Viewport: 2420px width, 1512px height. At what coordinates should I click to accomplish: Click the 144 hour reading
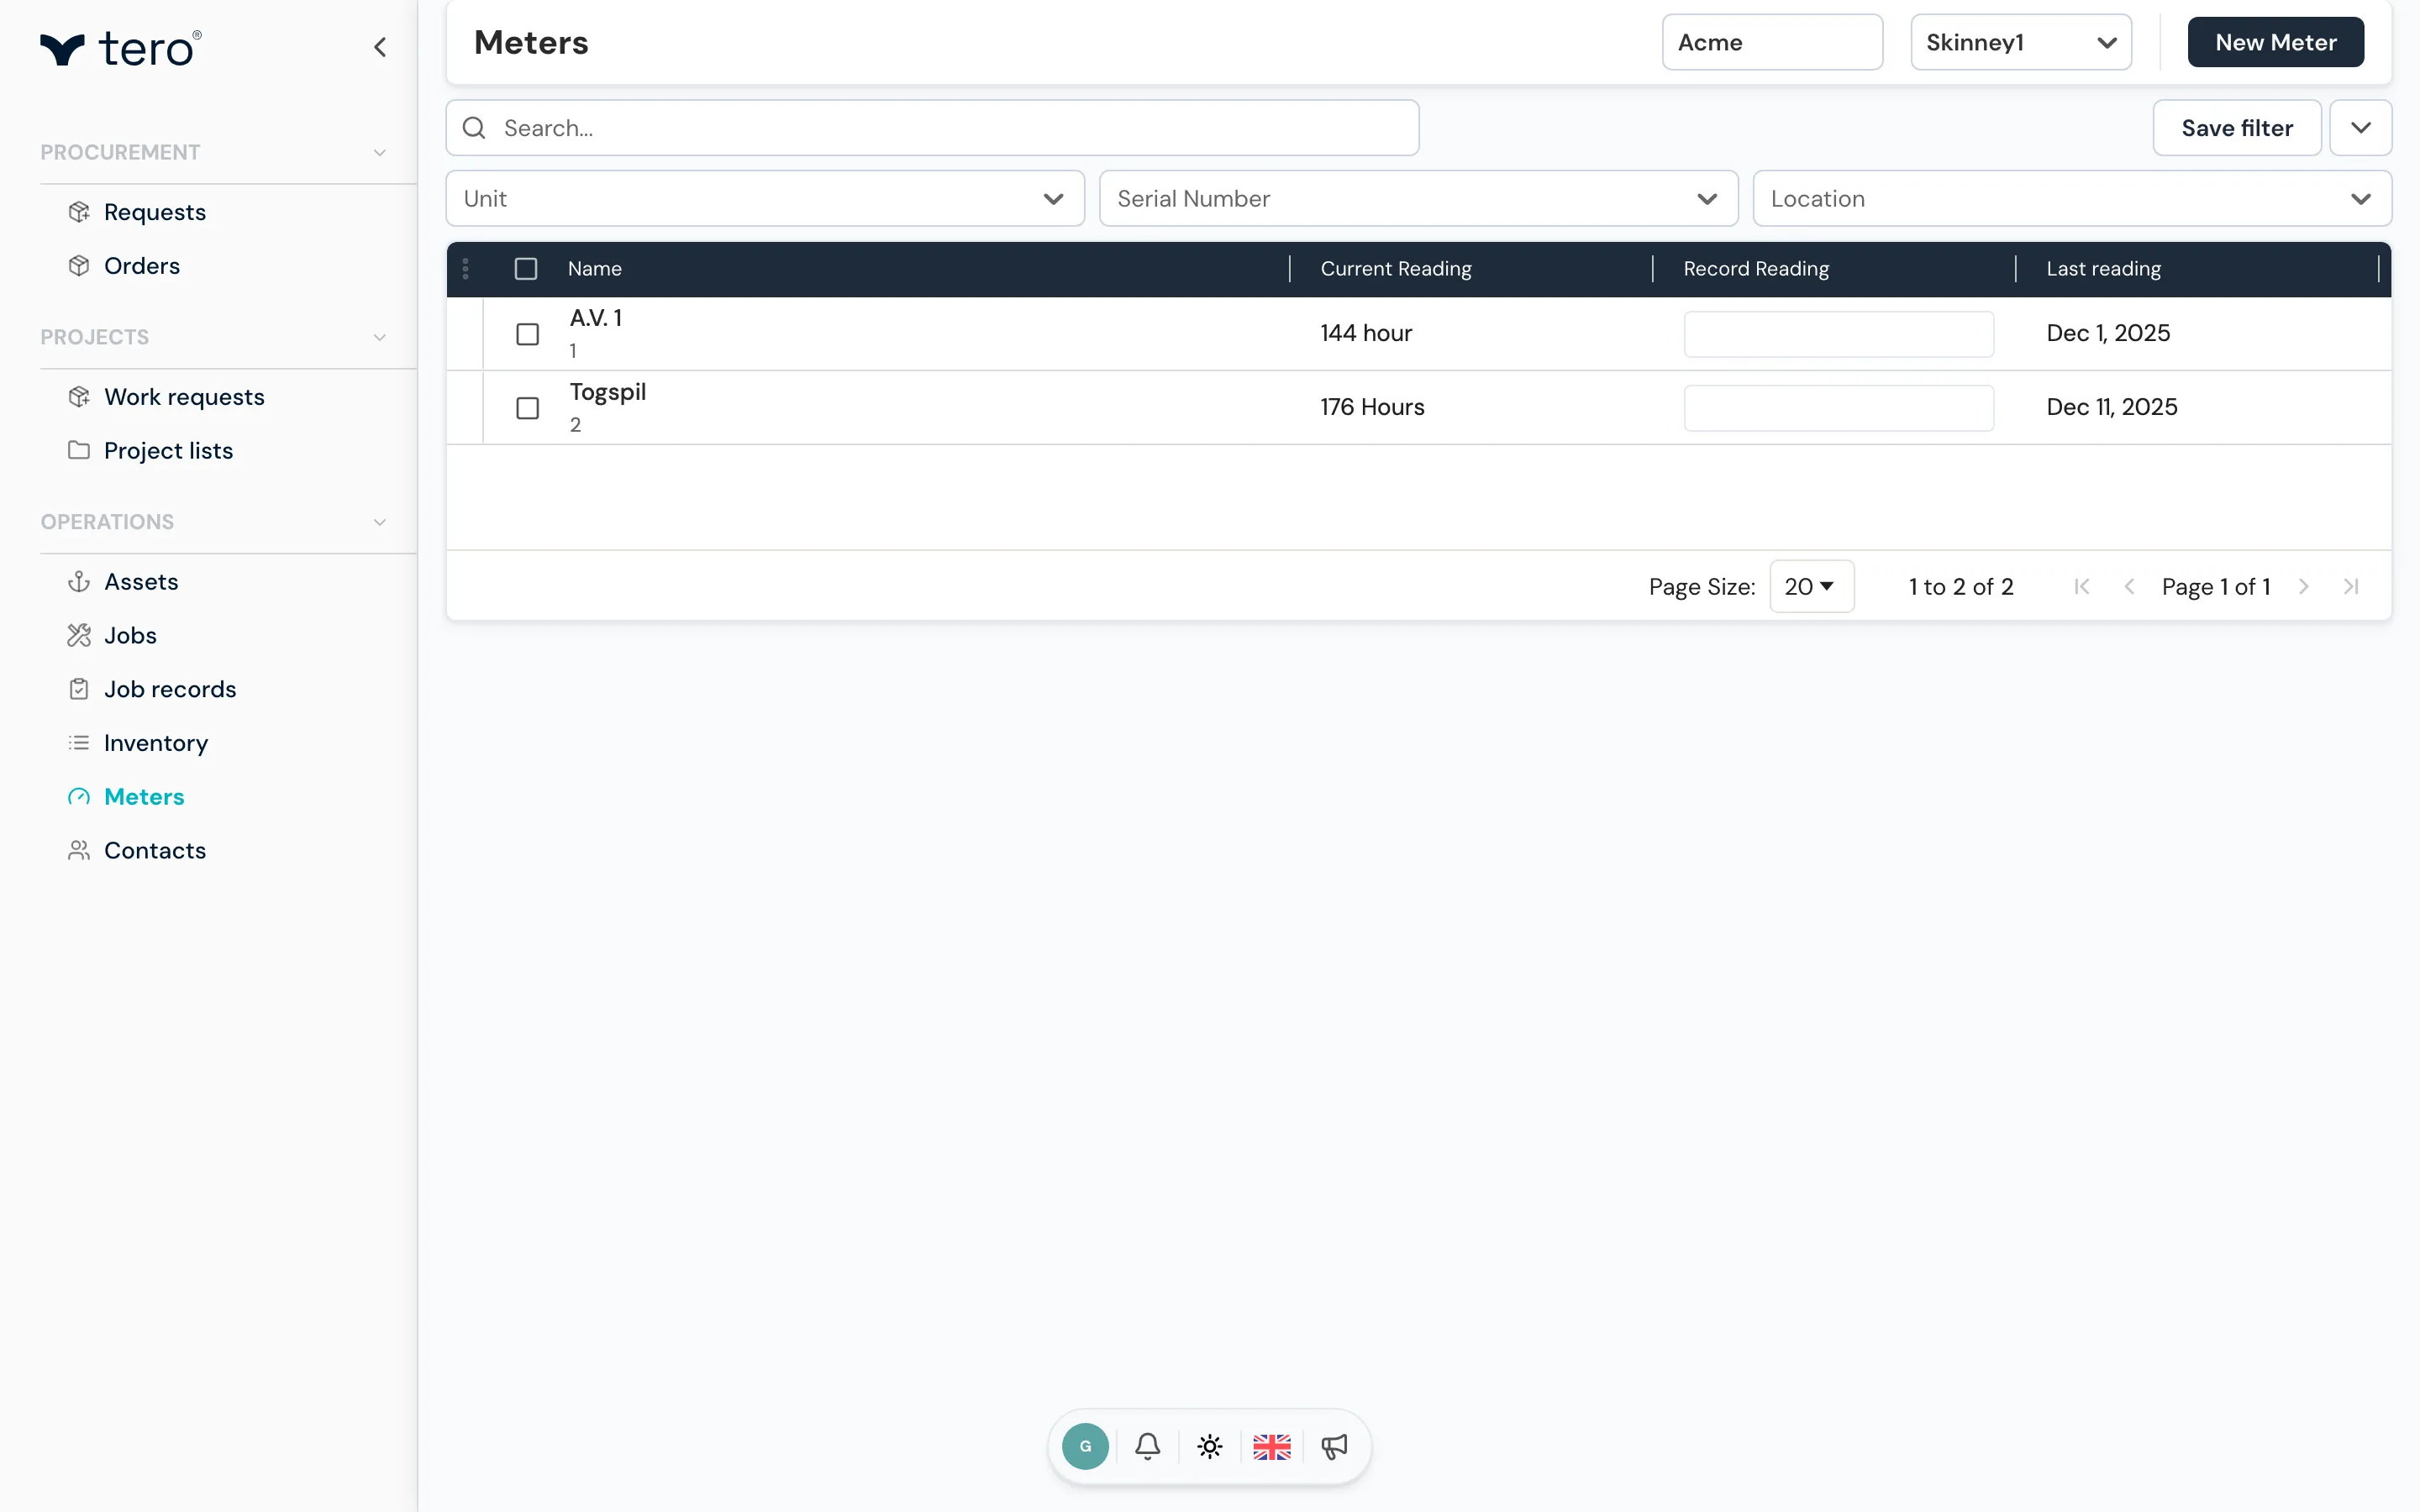click(x=1366, y=333)
